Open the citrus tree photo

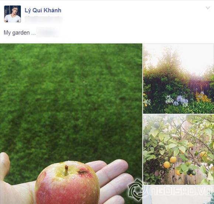pos(179,150)
